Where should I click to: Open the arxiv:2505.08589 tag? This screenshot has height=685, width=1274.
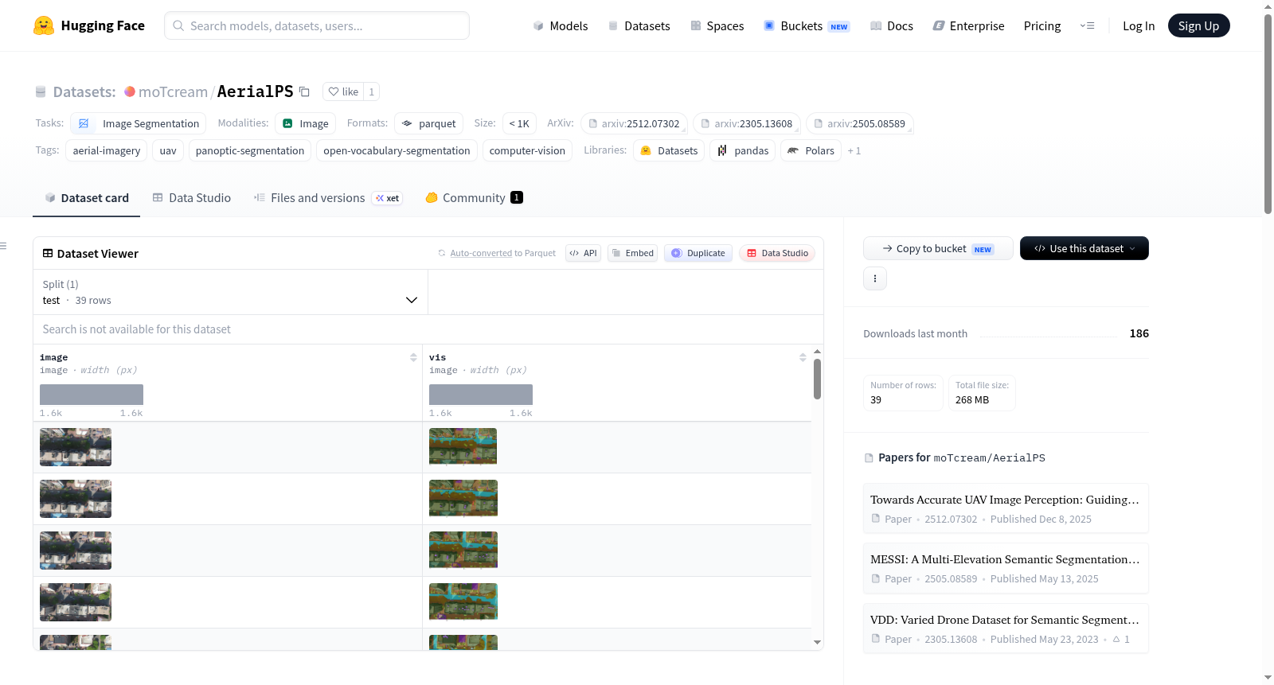point(860,123)
